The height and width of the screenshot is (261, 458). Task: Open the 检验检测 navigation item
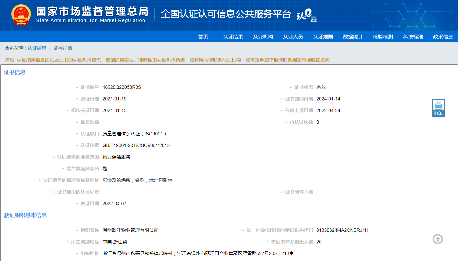(383, 37)
